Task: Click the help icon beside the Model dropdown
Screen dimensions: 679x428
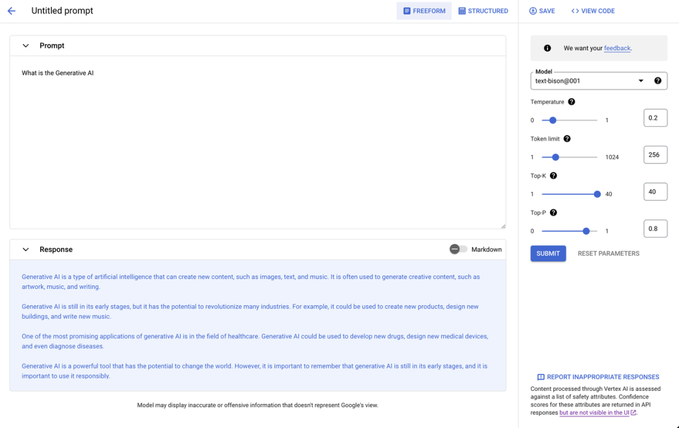Action: [x=658, y=80]
